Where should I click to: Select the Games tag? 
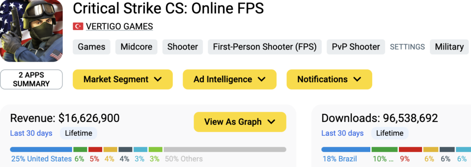[92, 47]
